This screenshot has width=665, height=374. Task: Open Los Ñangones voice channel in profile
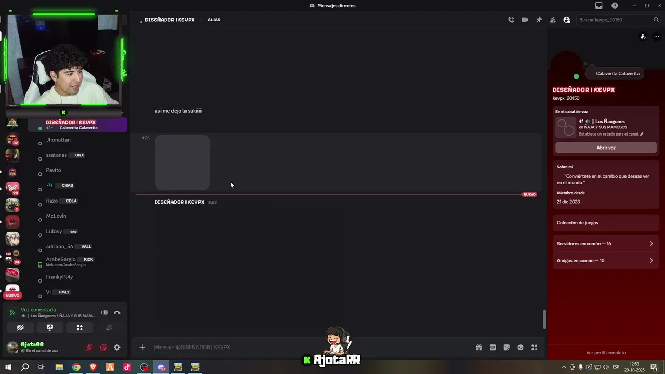click(x=609, y=122)
